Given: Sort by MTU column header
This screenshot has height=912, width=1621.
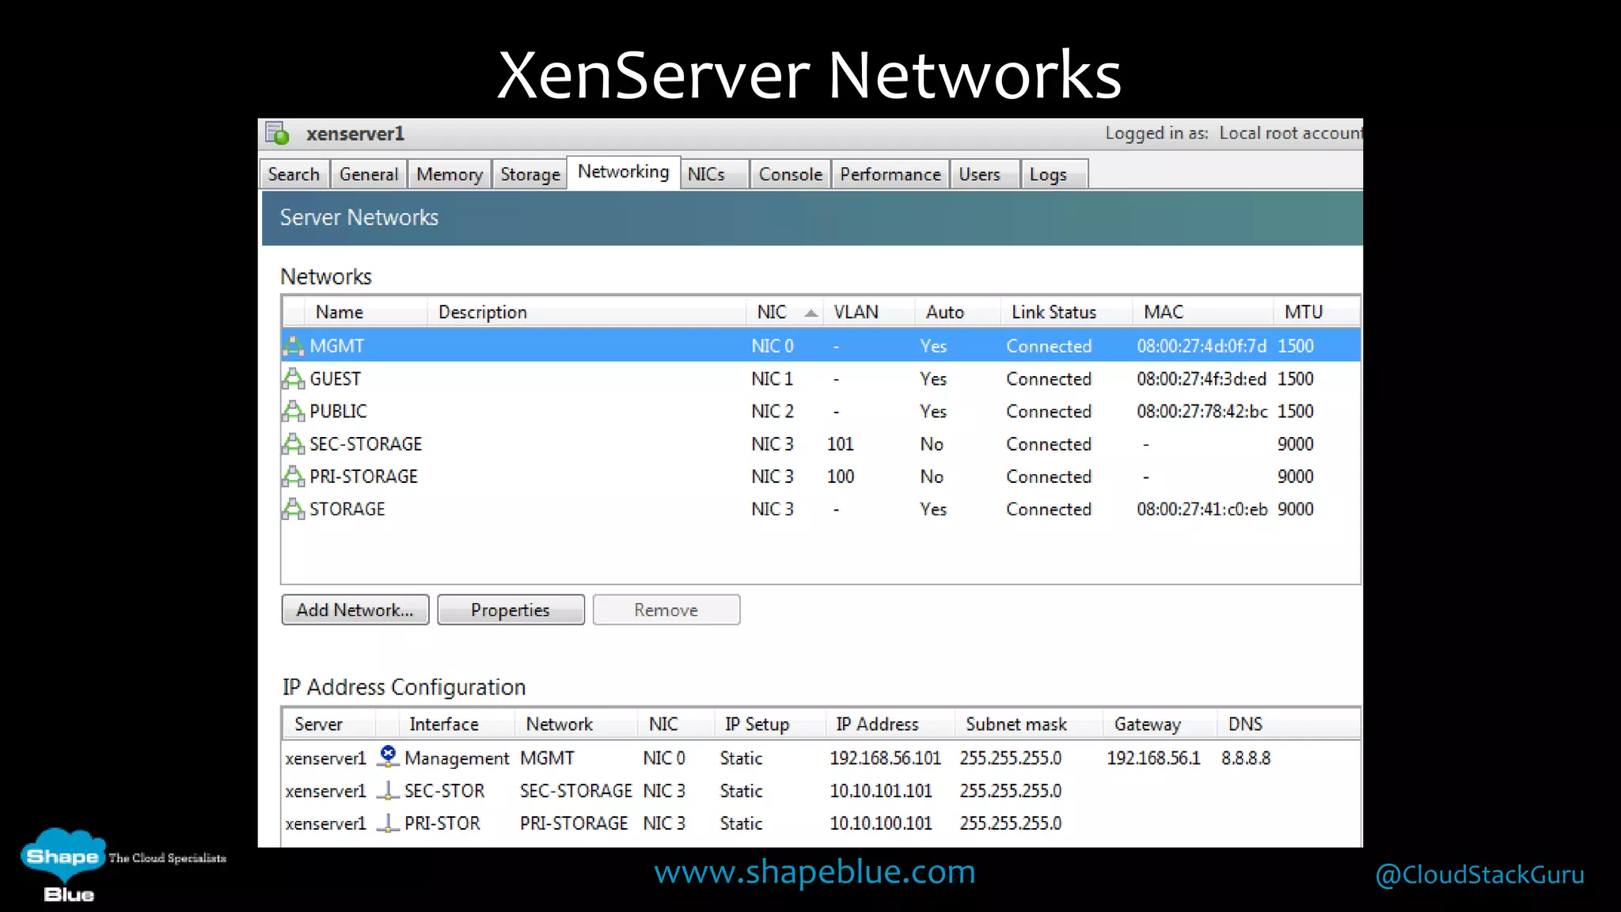Looking at the screenshot, I should click(x=1316, y=312).
